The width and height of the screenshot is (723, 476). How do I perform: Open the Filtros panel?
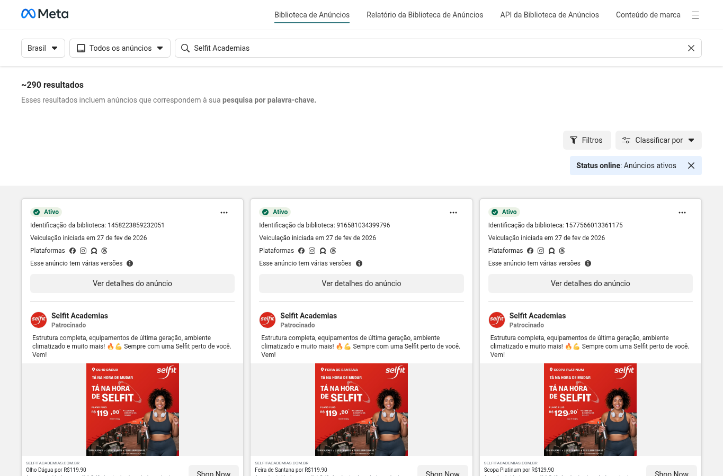coord(587,140)
